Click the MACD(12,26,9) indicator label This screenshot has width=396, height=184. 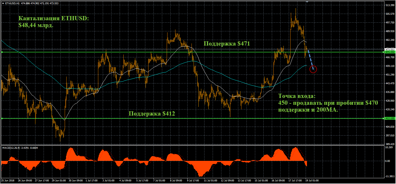coord(20,148)
